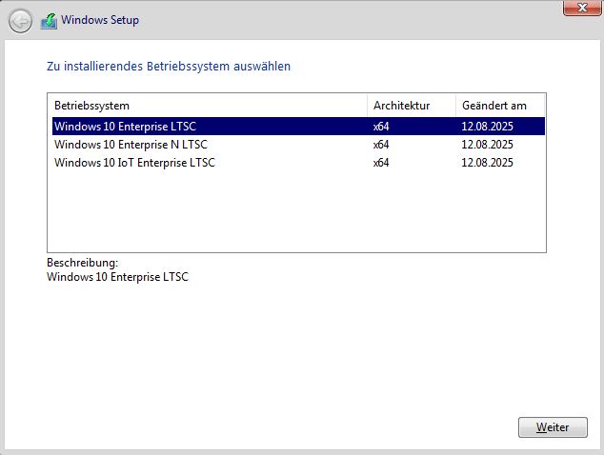Click x64 in the selected Enterprise LTSC row
Viewport: 604px width, 455px height.
pyautogui.click(x=381, y=127)
